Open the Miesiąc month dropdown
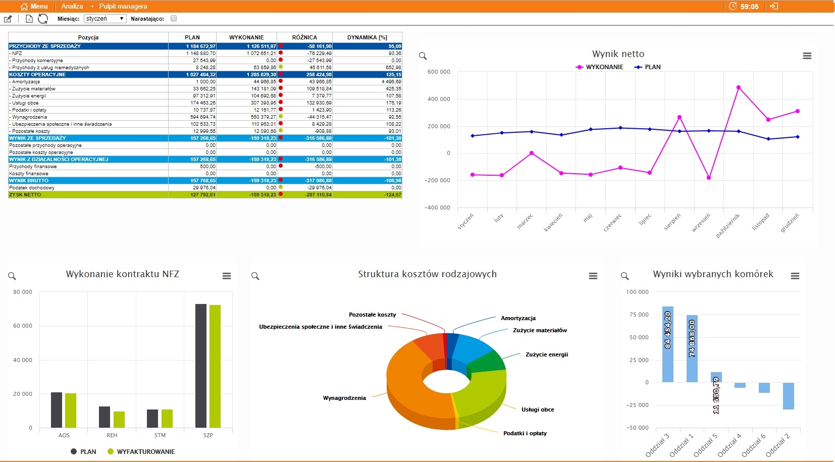This screenshot has width=835, height=462. pyautogui.click(x=105, y=19)
